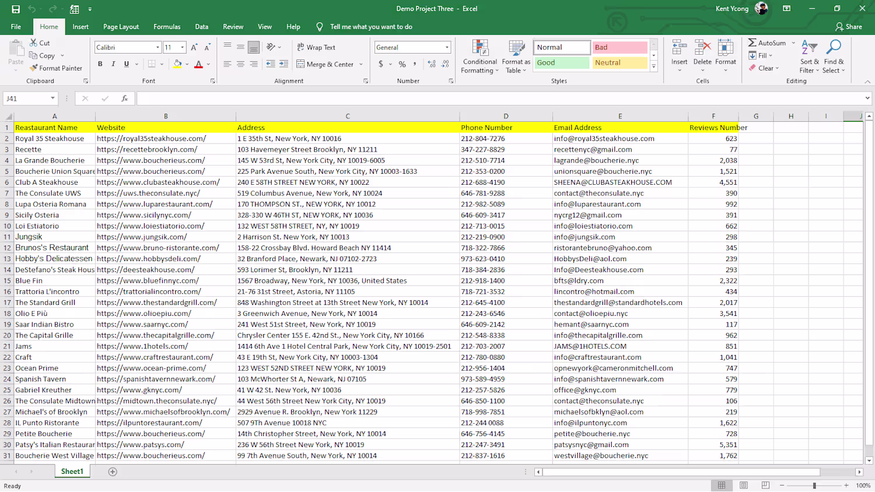
Task: Toggle Underline formatting
Action: [x=126, y=64]
